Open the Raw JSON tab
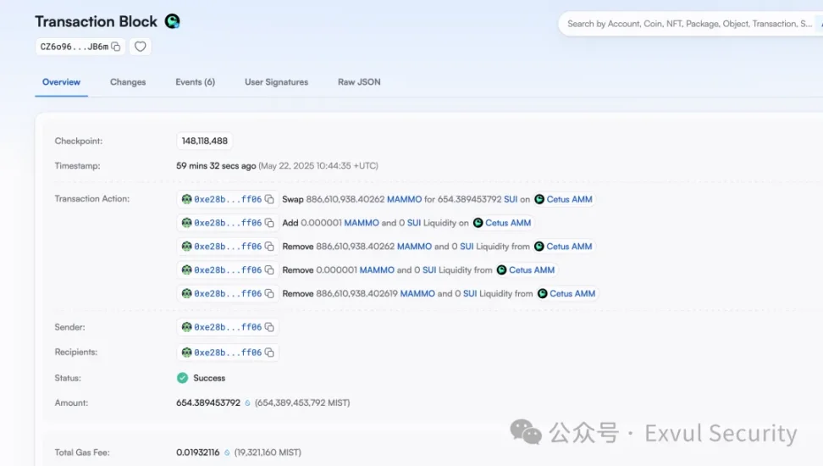 pos(359,82)
